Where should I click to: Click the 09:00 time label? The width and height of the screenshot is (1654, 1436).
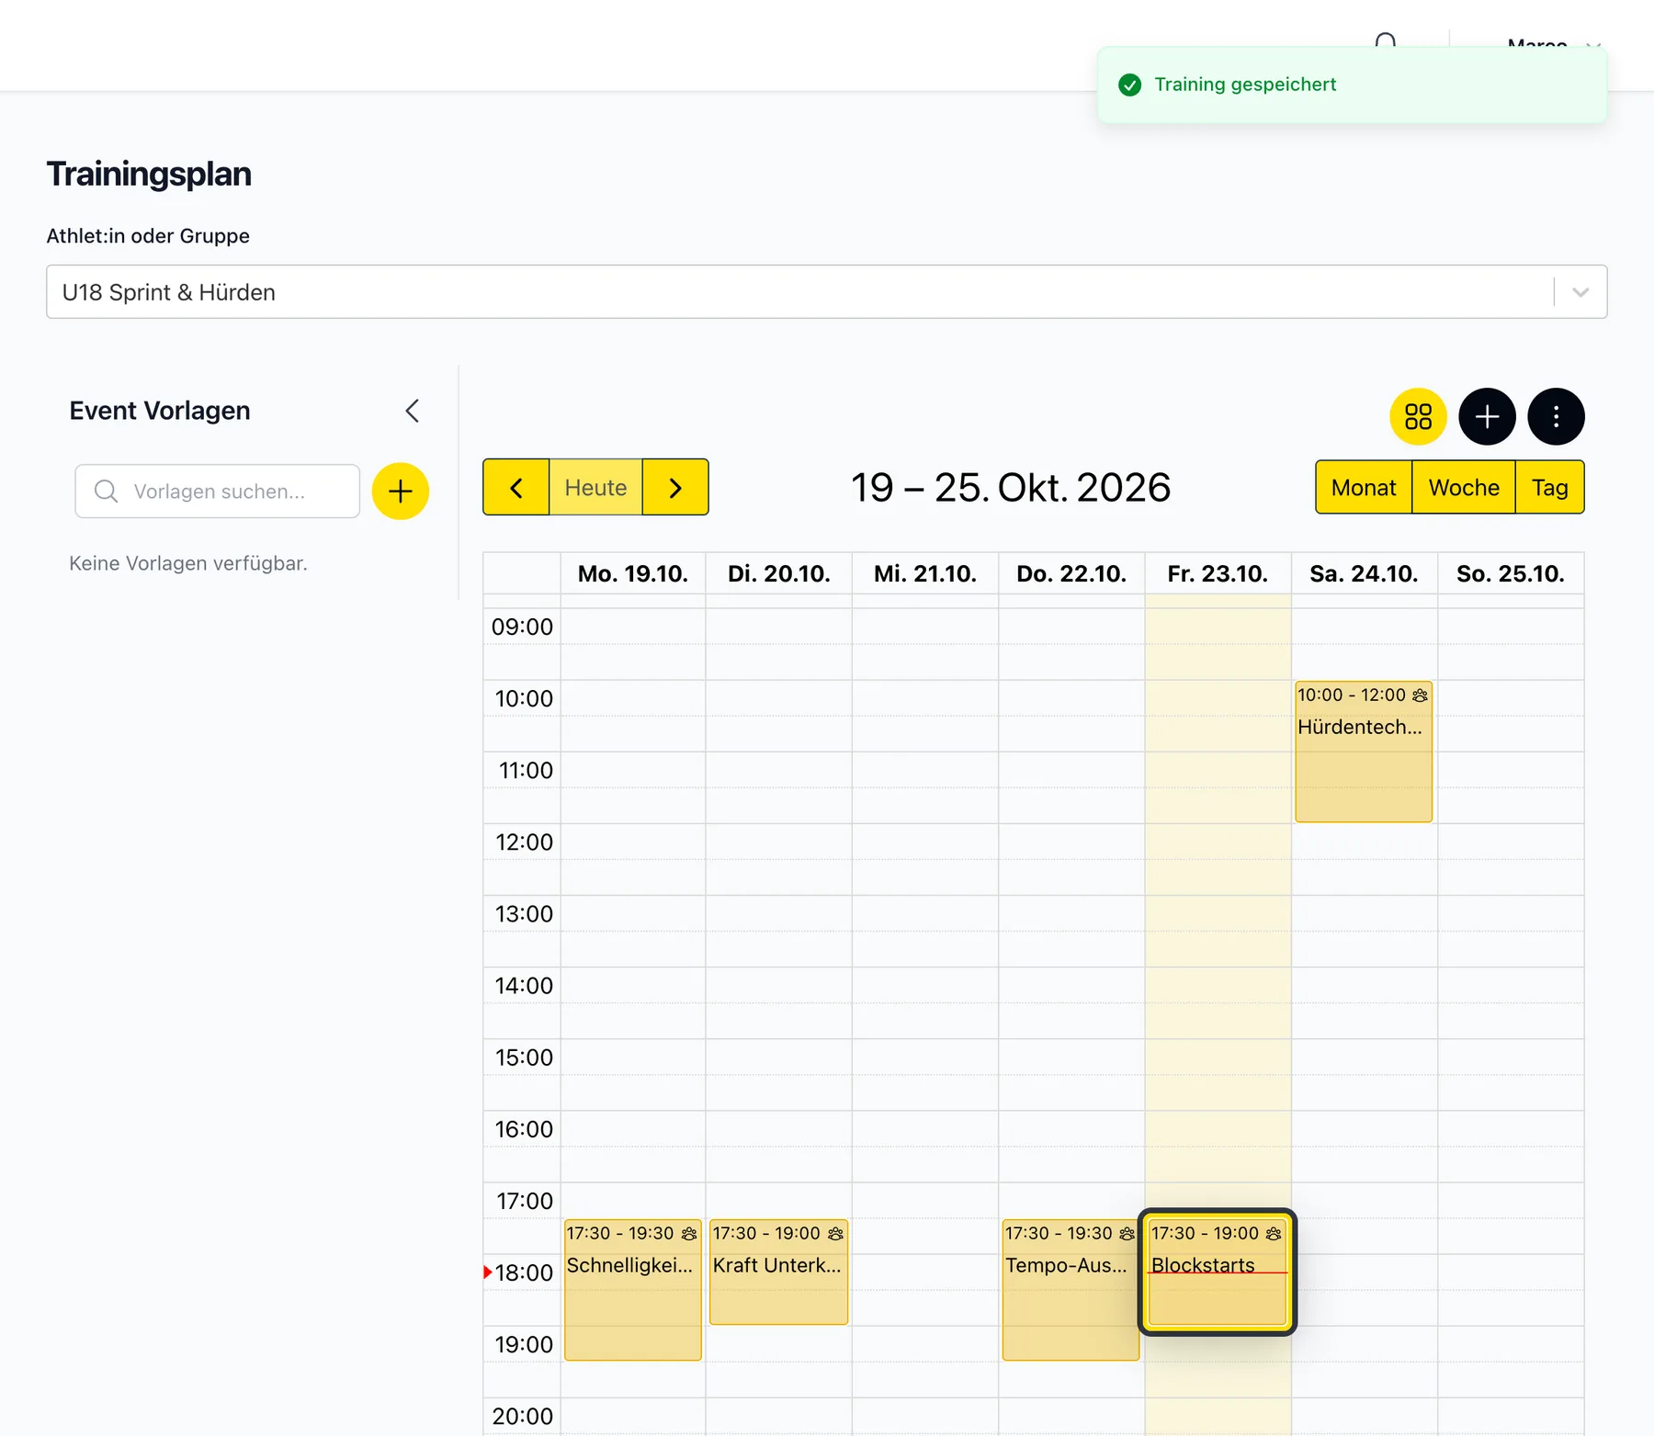point(522,628)
